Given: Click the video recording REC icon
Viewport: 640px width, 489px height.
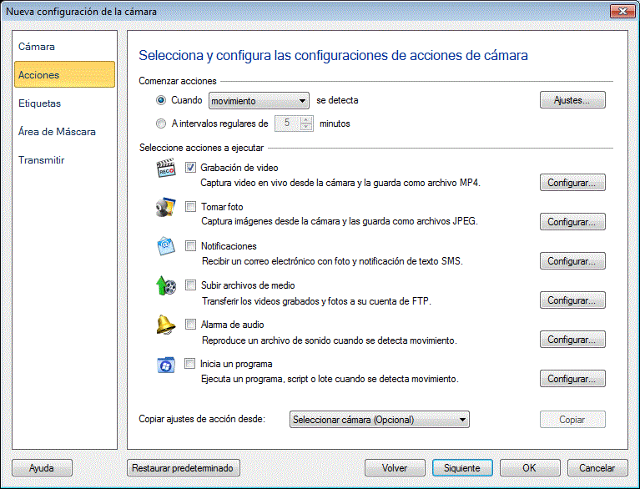Looking at the screenshot, I should coord(165,169).
